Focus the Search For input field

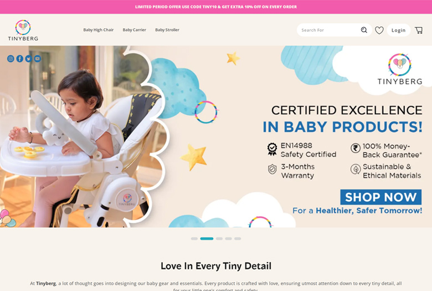(329, 30)
